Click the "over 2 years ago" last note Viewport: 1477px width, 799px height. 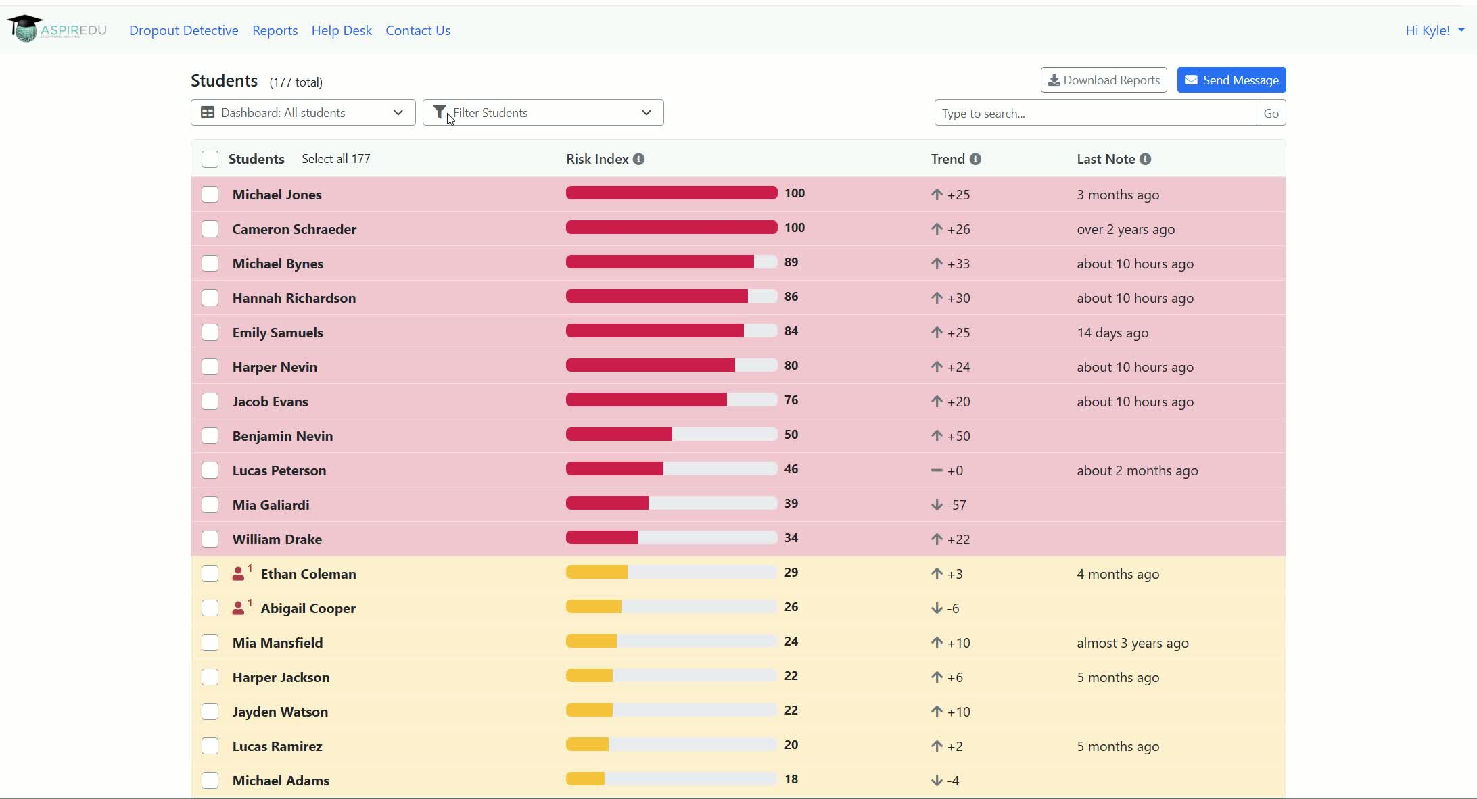pyautogui.click(x=1126, y=229)
